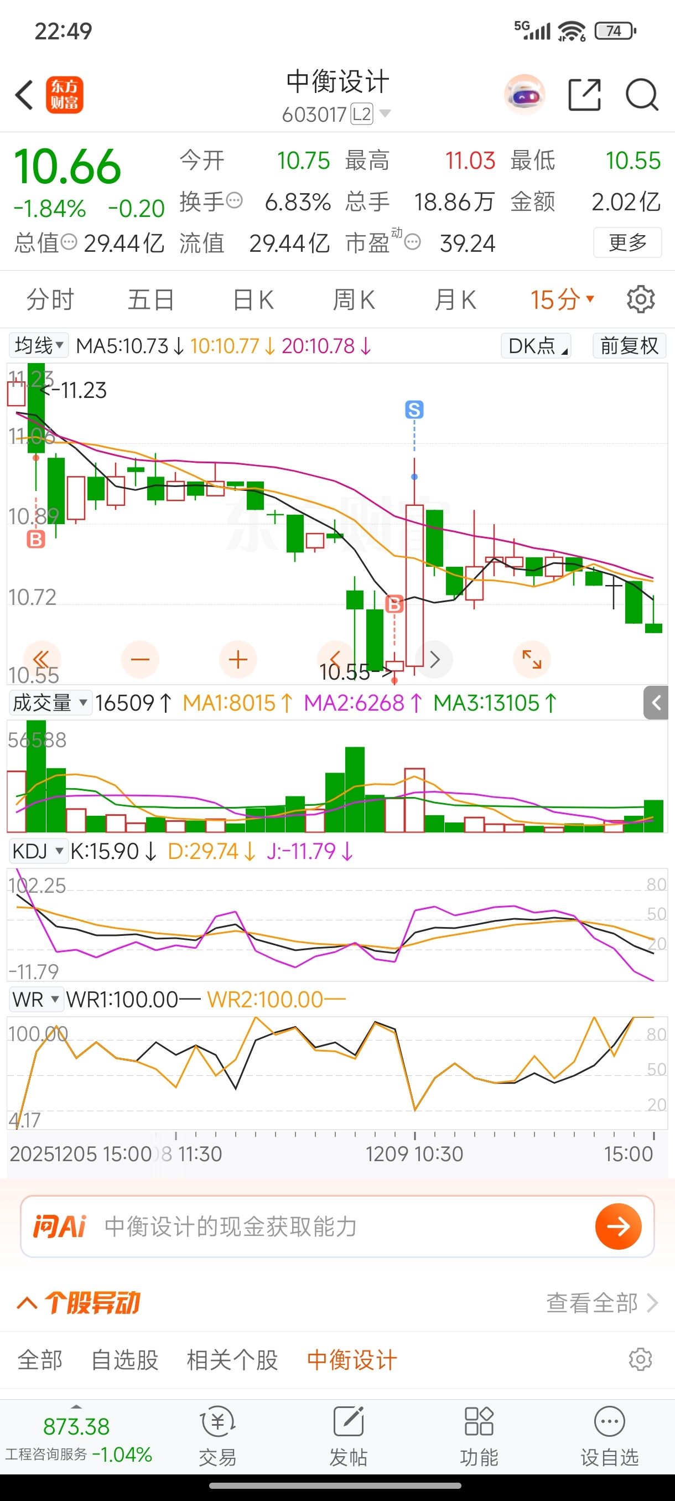Image resolution: width=675 pixels, height=1501 pixels.
Task: Switch to 周K chart tab
Action: [x=354, y=300]
